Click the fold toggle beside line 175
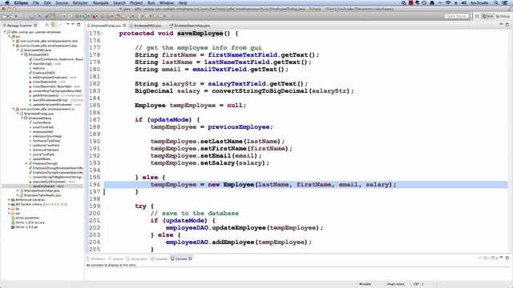 coord(102,34)
